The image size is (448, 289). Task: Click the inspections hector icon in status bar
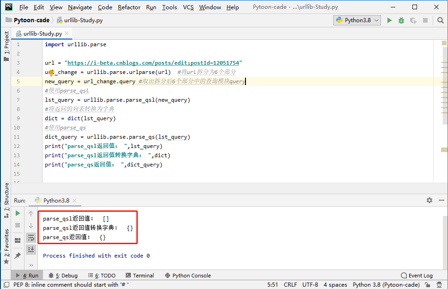(439, 285)
